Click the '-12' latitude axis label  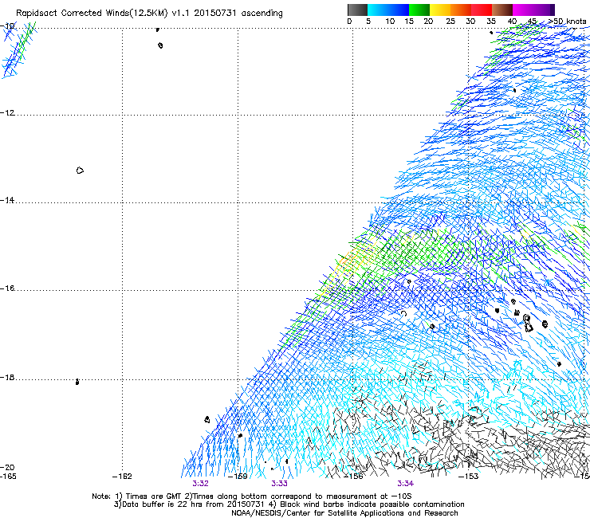pos(7,113)
